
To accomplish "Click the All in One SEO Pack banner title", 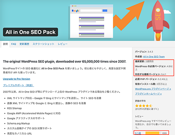I will [x=30, y=32].
